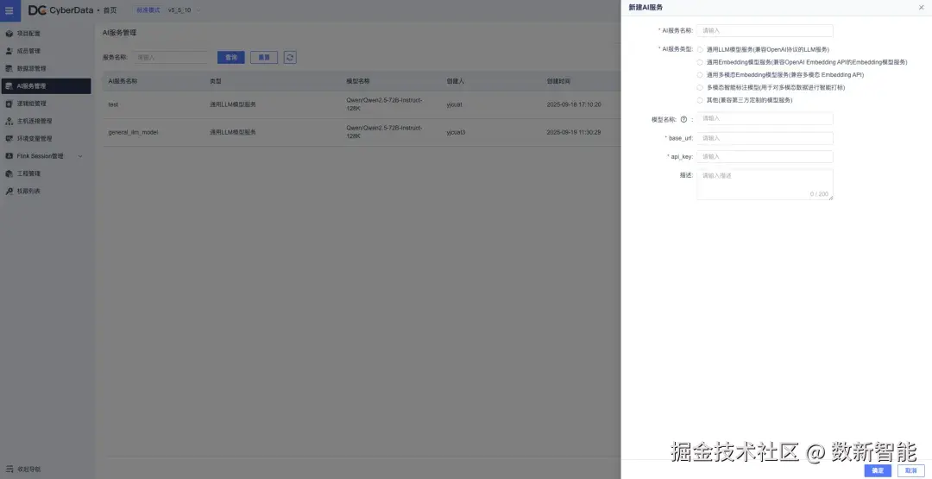Click the 'test' service name cell
This screenshot has width=932, height=479.
(x=113, y=104)
